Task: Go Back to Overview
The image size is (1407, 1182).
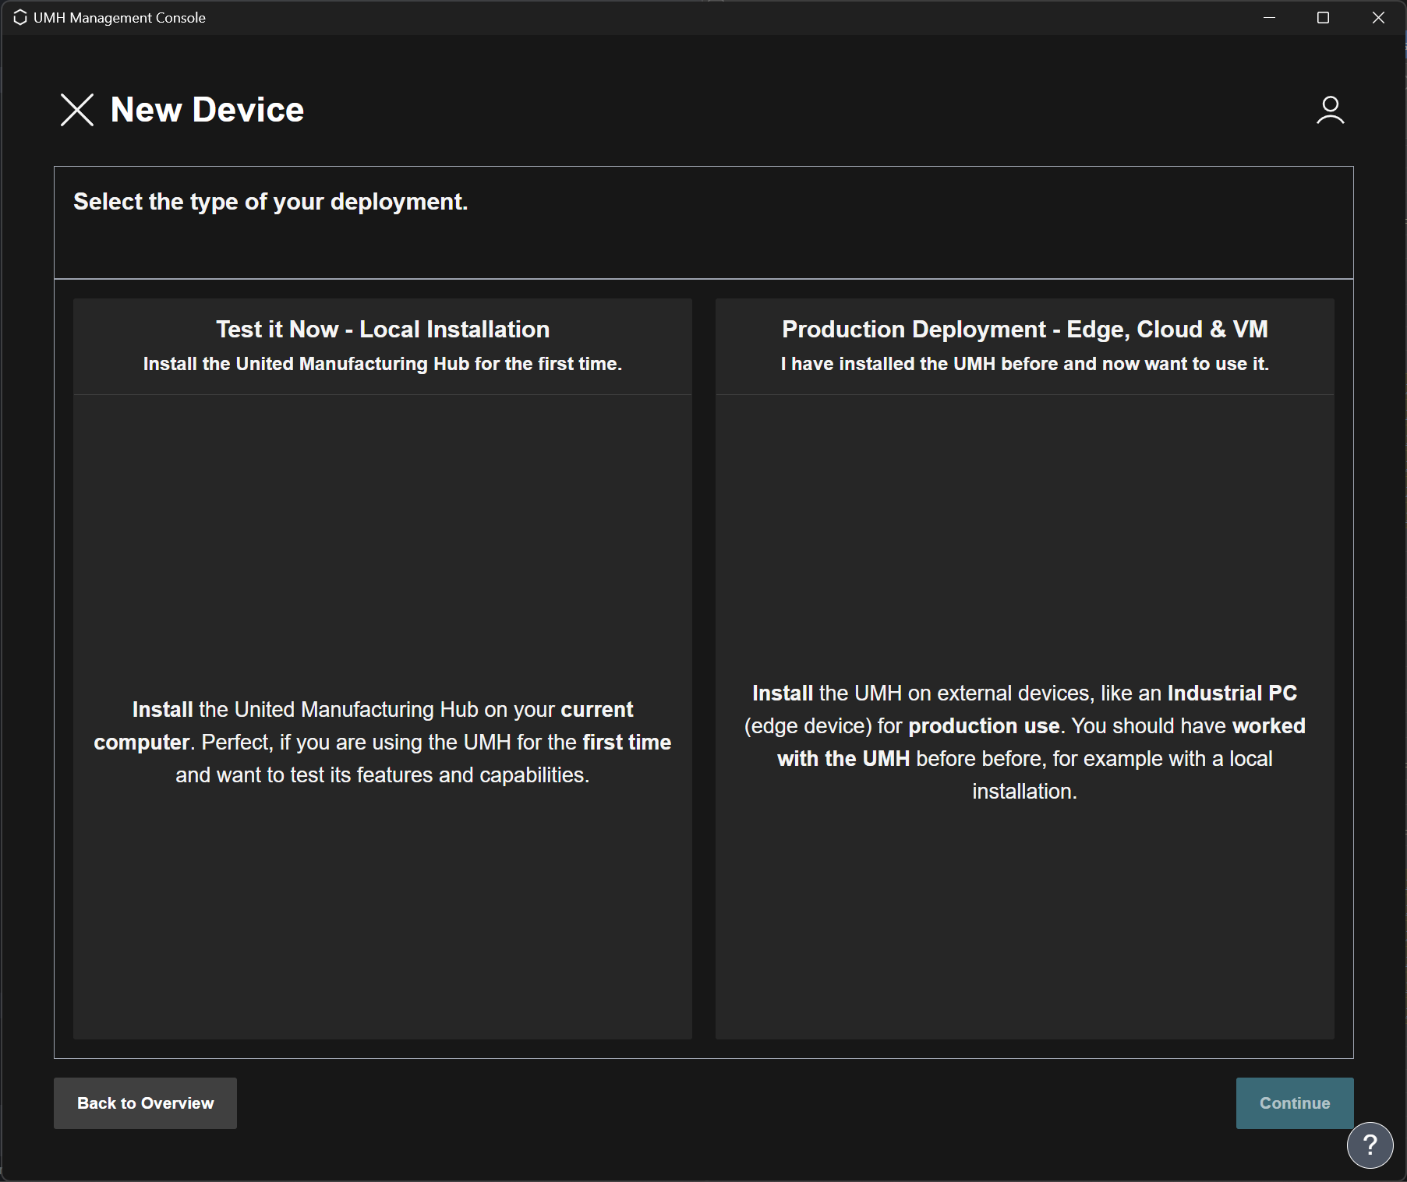Action: tap(145, 1103)
